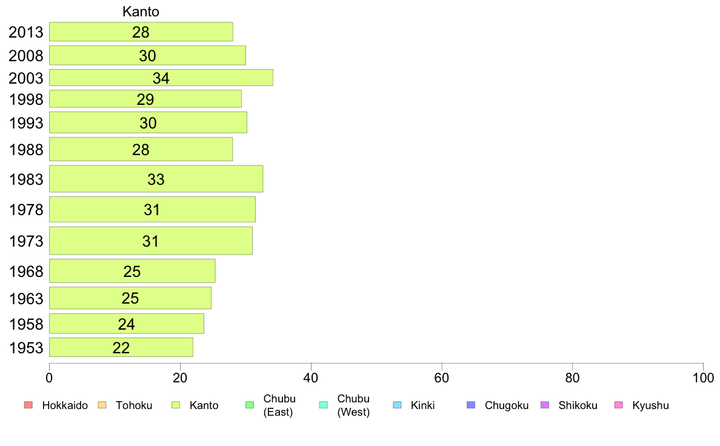Click the Hokkaido legend text label
The height and width of the screenshot is (446, 720).
(65, 405)
